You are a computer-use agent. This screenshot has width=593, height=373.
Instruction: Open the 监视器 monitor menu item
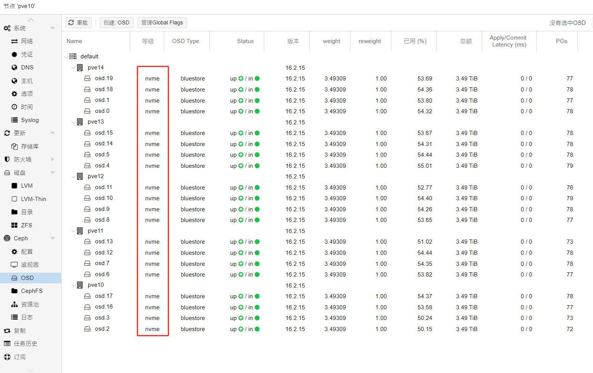[x=31, y=265]
